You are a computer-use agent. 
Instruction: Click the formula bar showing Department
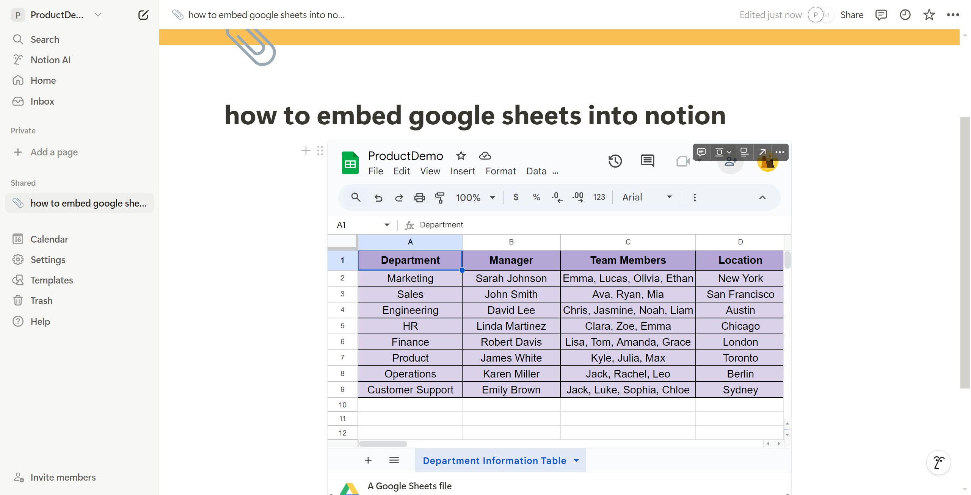(603, 225)
